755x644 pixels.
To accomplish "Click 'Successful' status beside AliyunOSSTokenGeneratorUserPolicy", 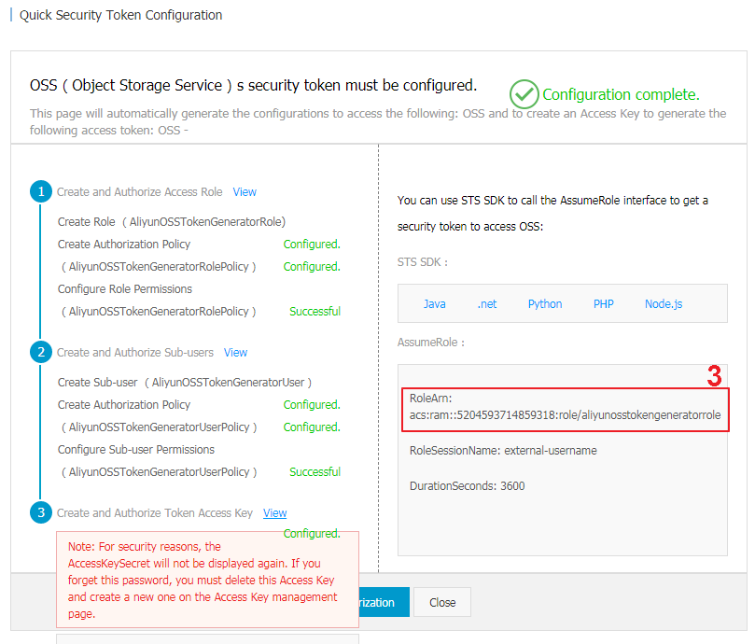I will (315, 472).
